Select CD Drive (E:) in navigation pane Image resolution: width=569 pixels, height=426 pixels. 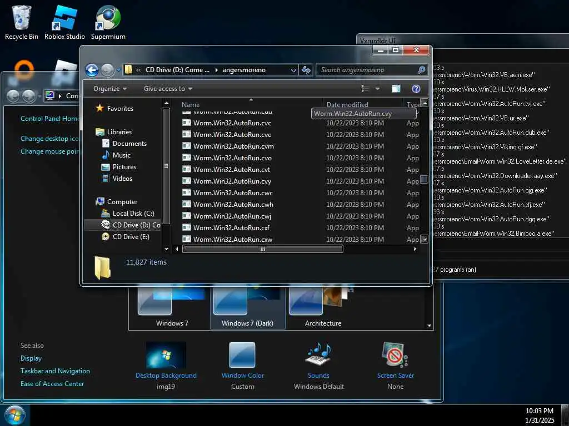[126, 236]
